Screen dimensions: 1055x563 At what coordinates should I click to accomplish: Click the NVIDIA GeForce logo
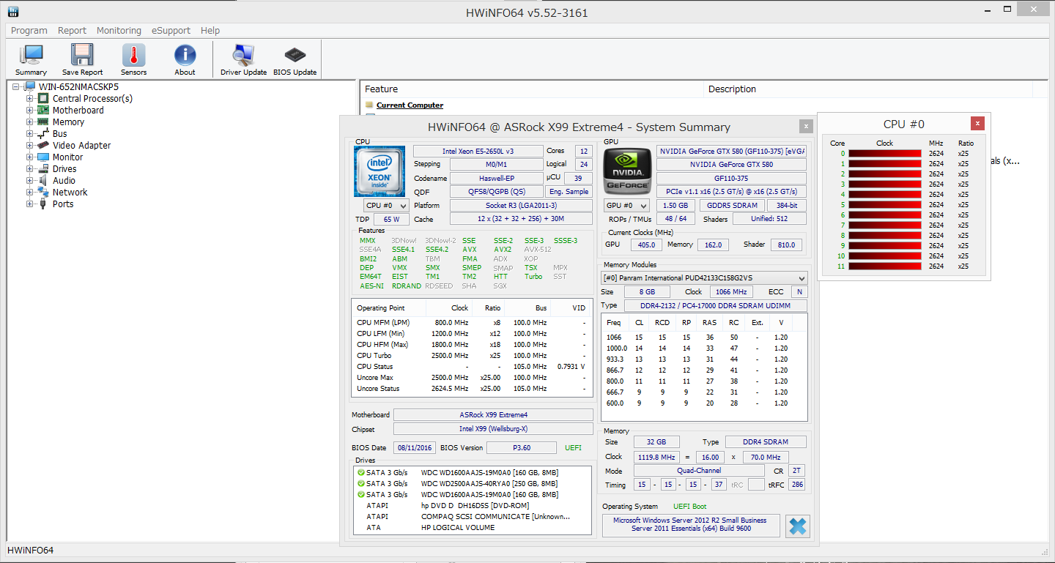pyautogui.click(x=626, y=170)
